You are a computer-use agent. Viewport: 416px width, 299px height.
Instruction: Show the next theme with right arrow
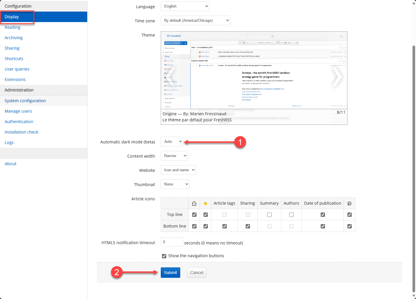click(337, 77)
